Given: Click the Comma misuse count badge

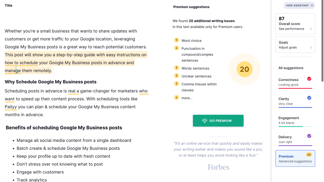Looking at the screenshot, I should click(176, 84).
